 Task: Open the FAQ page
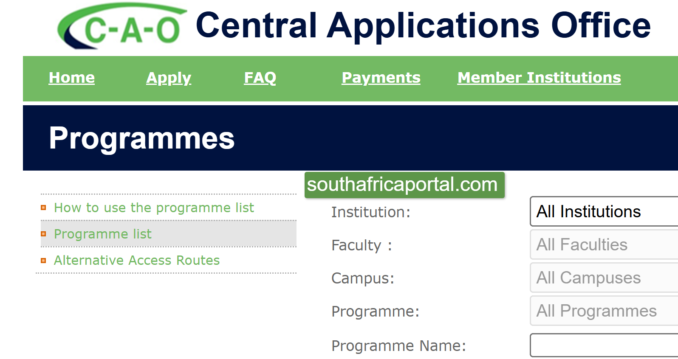260,78
